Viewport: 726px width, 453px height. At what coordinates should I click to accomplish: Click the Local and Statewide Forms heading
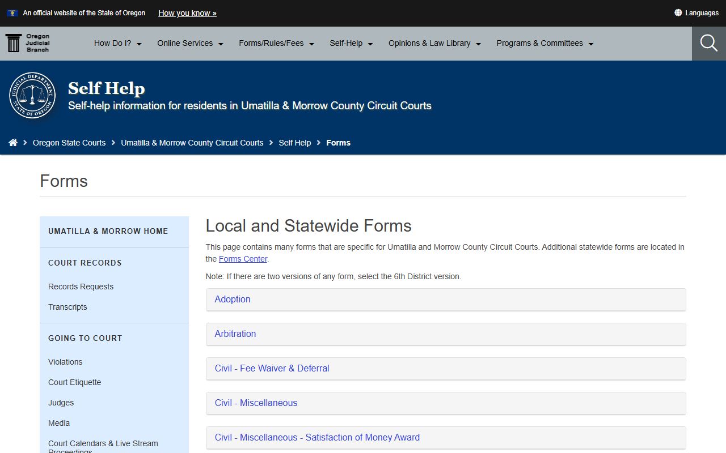click(309, 226)
